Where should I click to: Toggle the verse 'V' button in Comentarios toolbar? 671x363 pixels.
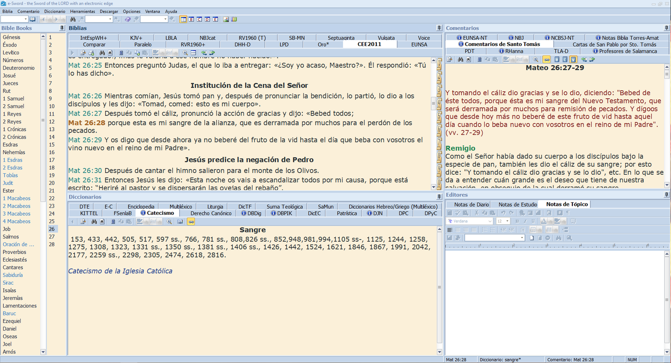coord(573,59)
